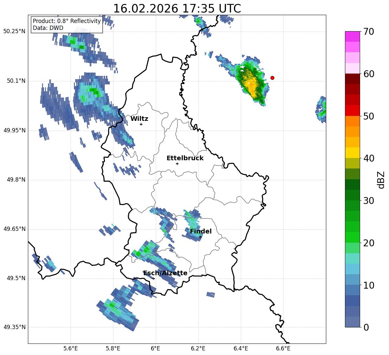389x355 pixels.
Task: Click the 6.2°E longitude label
Action: (198, 348)
